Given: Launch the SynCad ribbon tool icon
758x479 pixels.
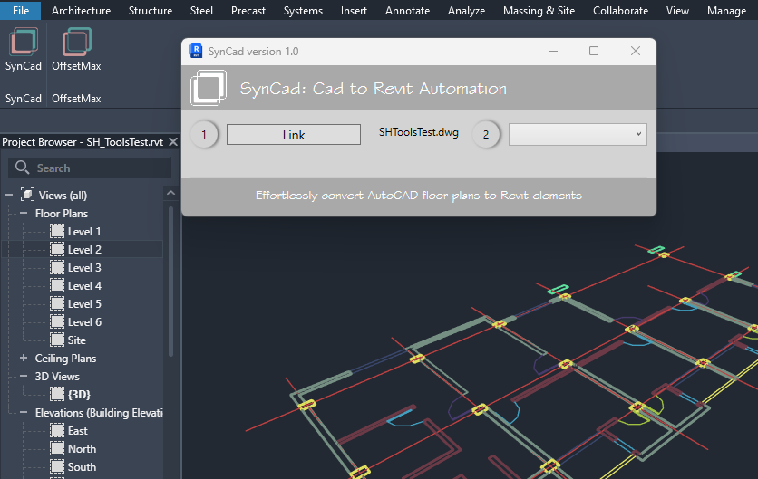Looking at the screenshot, I should (24, 42).
